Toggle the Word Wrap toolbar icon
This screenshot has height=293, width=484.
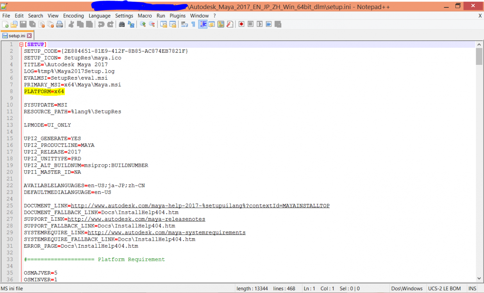pos(184,24)
